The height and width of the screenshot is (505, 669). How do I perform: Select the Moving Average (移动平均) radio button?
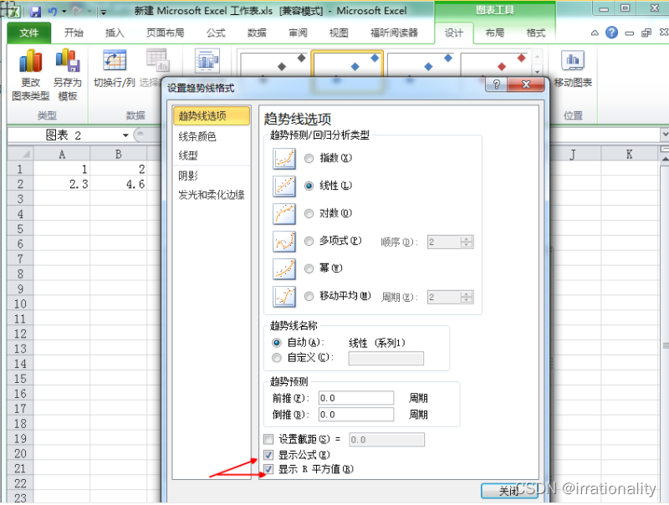click(x=309, y=296)
